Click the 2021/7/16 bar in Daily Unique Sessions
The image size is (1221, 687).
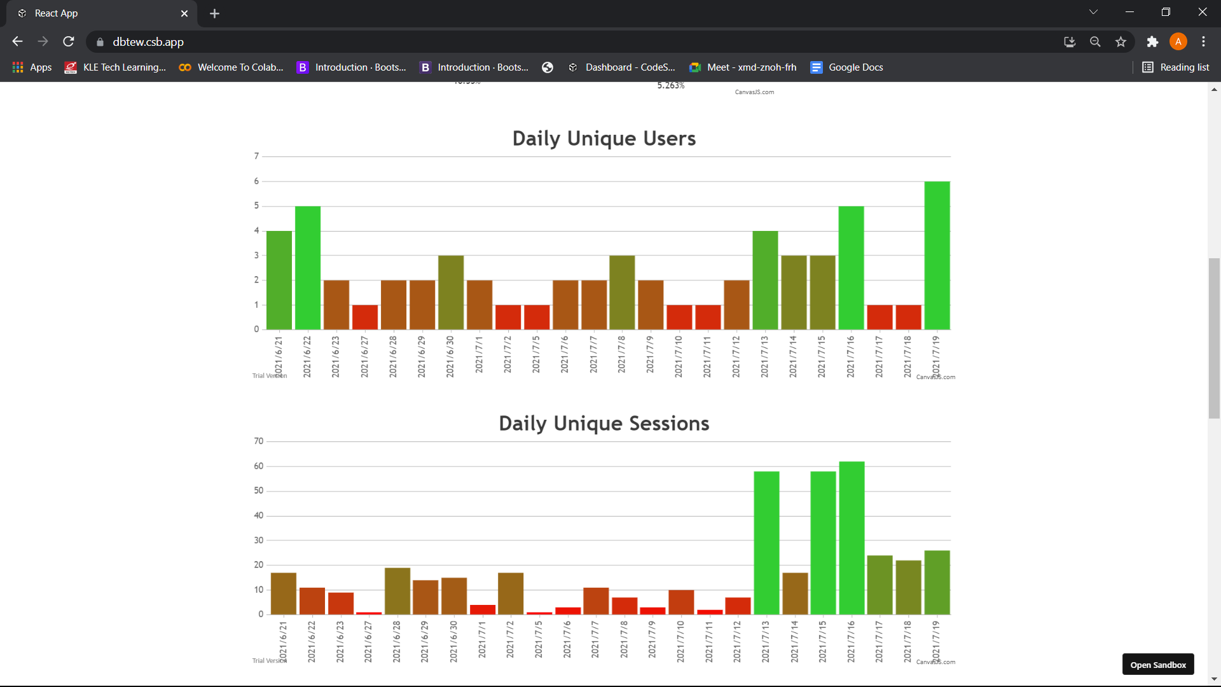pos(852,538)
